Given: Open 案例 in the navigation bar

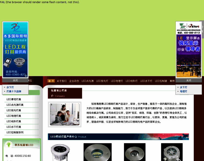Looking at the screenshot, I should pos(172,81).
